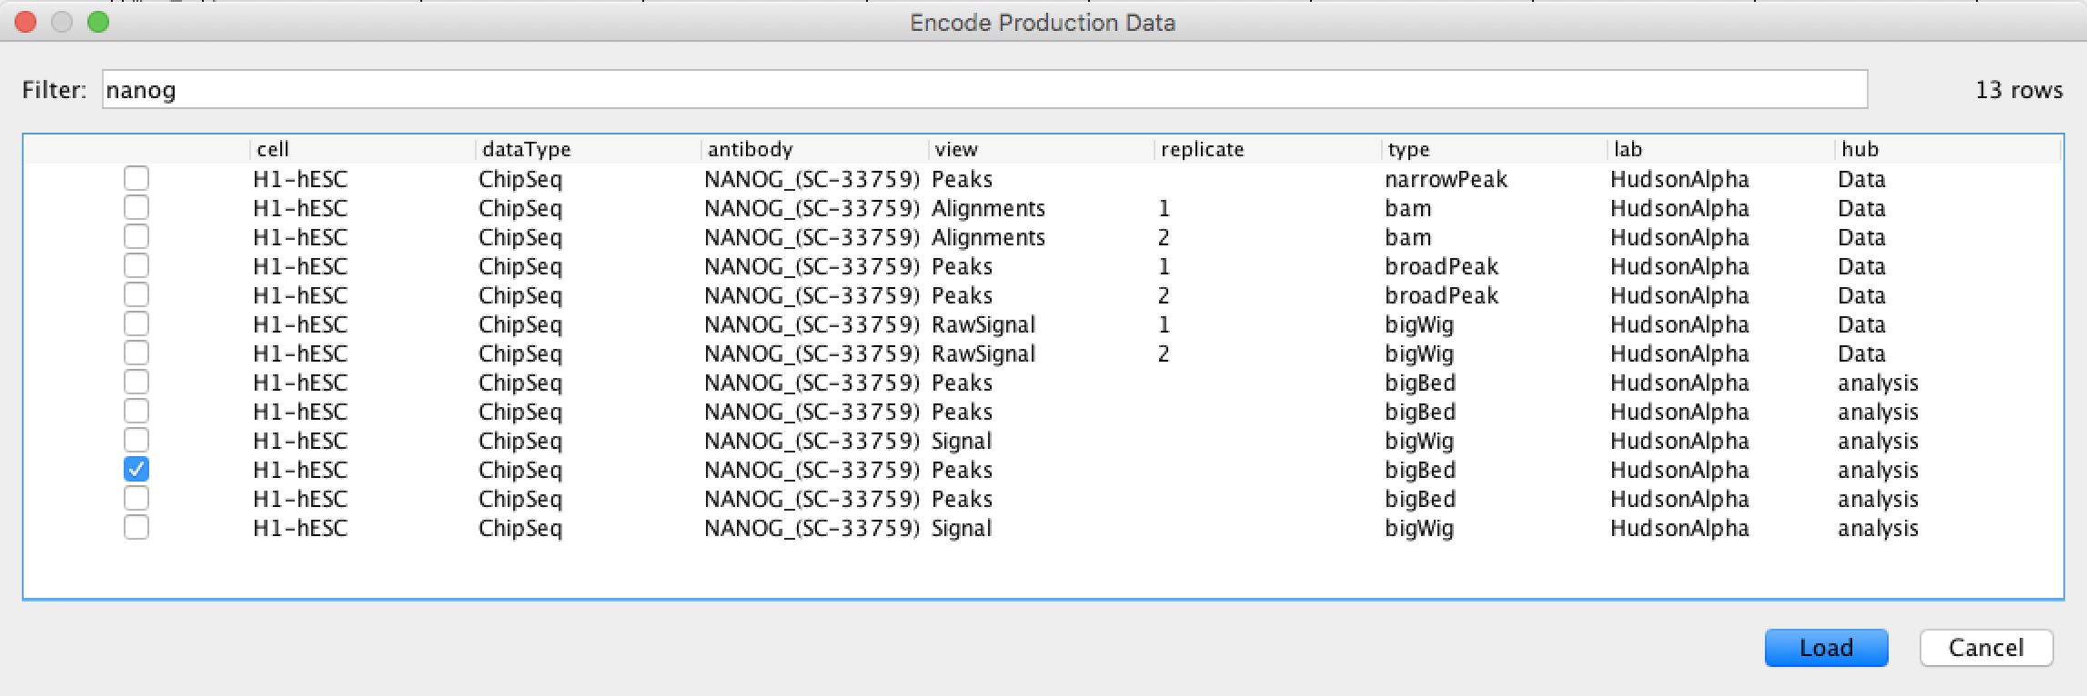Sort table by replicate column header
Viewport: 2087px width, 696px height.
(x=1267, y=149)
